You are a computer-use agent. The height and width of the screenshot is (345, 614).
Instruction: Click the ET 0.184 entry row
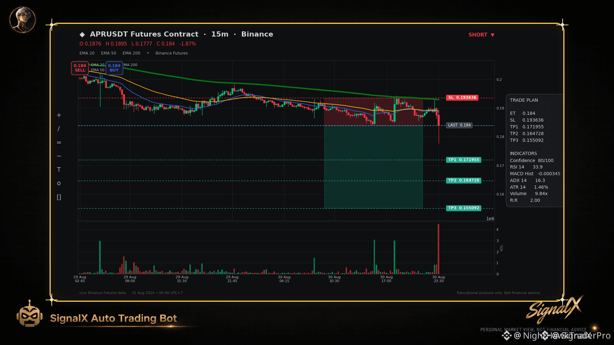(x=522, y=113)
